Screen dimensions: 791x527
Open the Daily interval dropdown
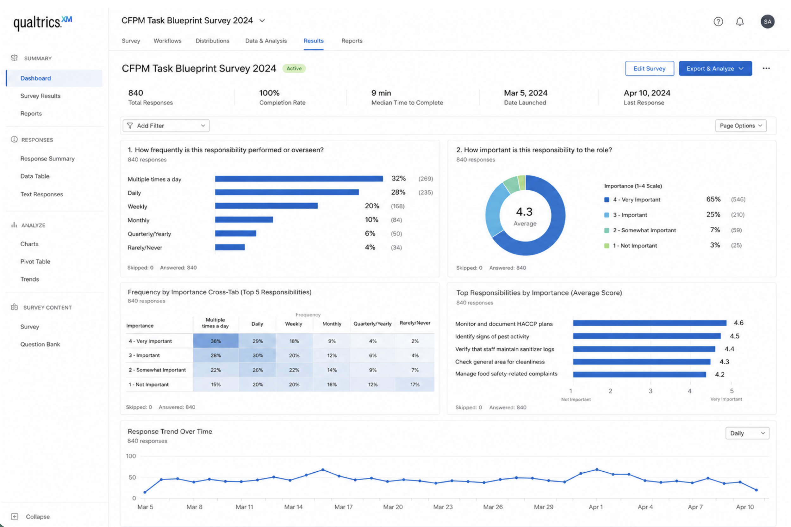pos(747,433)
